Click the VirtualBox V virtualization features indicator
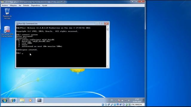The height and width of the screenshot is (107, 191). (123, 105)
